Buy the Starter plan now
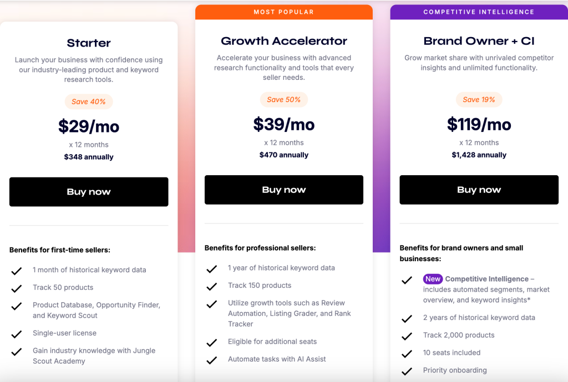This screenshot has height=382, width=568. 89,192
